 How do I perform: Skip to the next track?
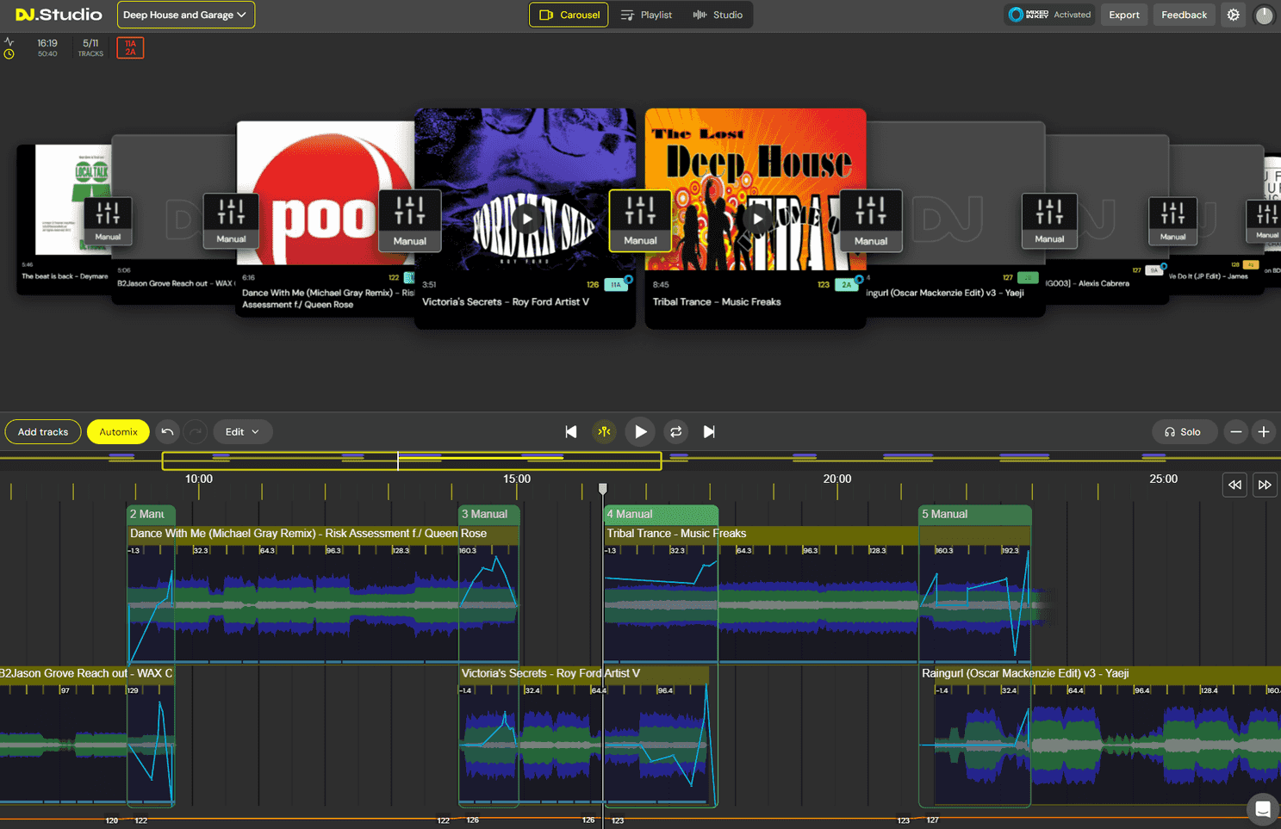click(709, 431)
